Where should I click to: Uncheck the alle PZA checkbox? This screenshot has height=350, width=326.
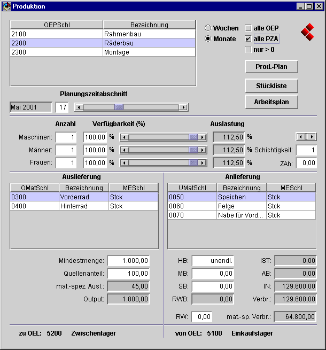248,38
